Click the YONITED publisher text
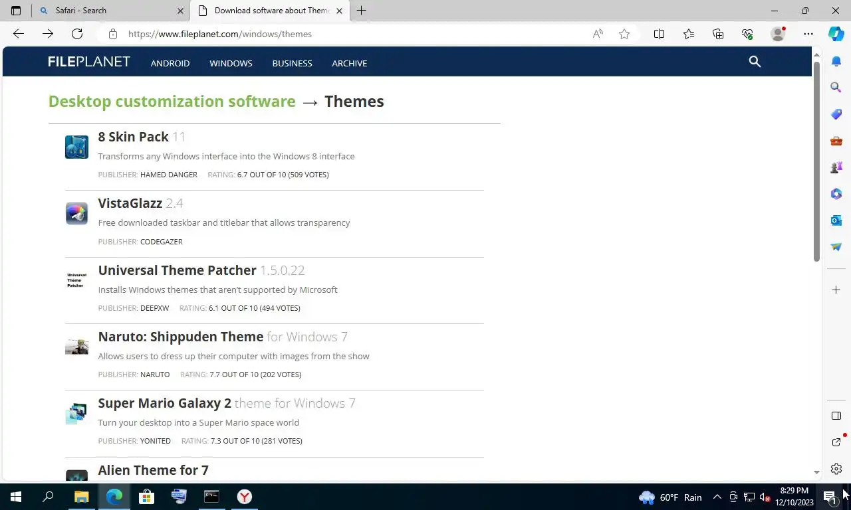851x510 pixels. tap(156, 441)
